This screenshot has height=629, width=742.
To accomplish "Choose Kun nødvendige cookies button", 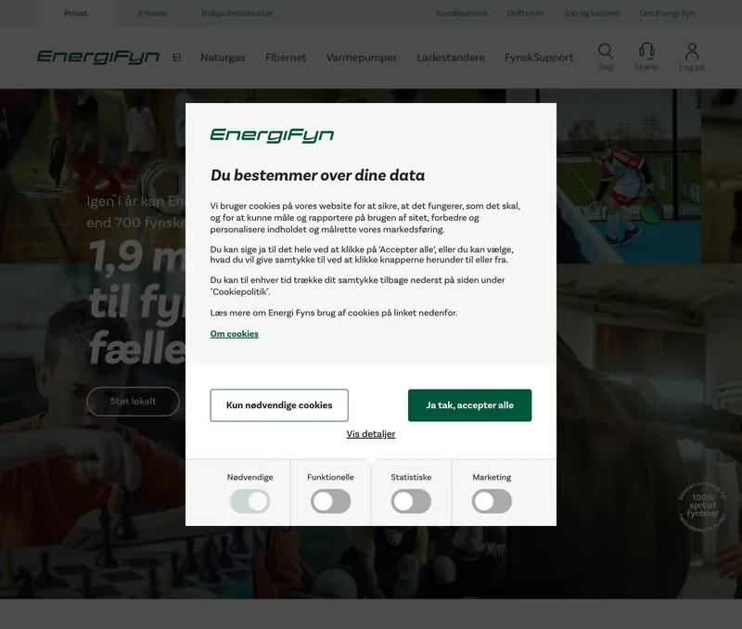I will click(279, 405).
